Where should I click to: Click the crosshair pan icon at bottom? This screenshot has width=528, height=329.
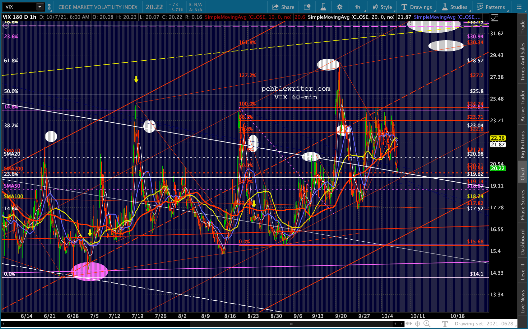pos(417,324)
